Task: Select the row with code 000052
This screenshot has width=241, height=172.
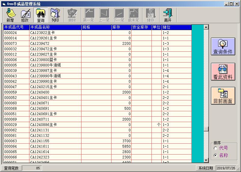Action: click(97, 97)
